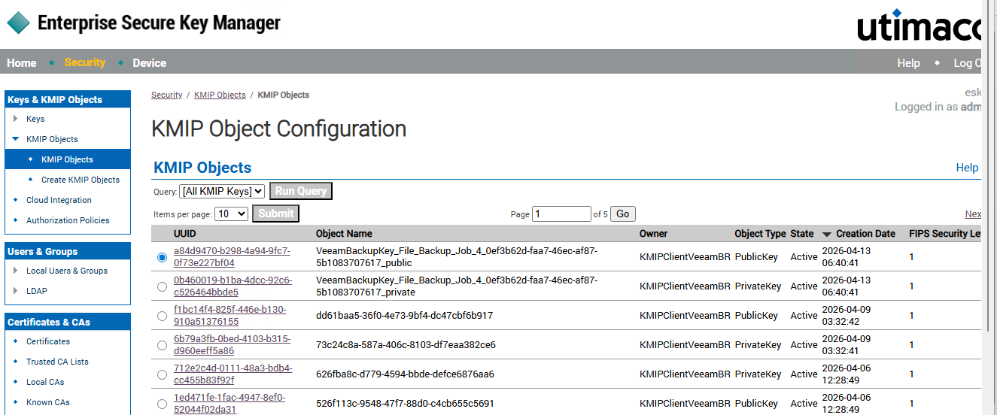Screen dimensions: 997x415
Task: Click the Enterprise Secure Key Manager logo icon
Action: 19,23
